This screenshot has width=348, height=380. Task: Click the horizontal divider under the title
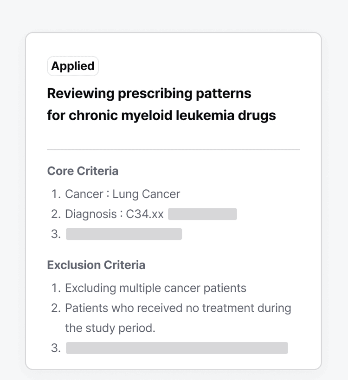174,149
